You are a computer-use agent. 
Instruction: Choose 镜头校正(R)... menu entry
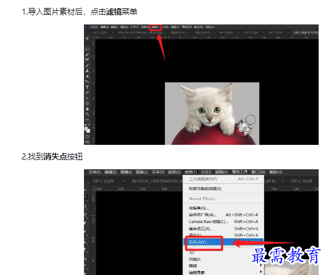[x=224, y=229]
